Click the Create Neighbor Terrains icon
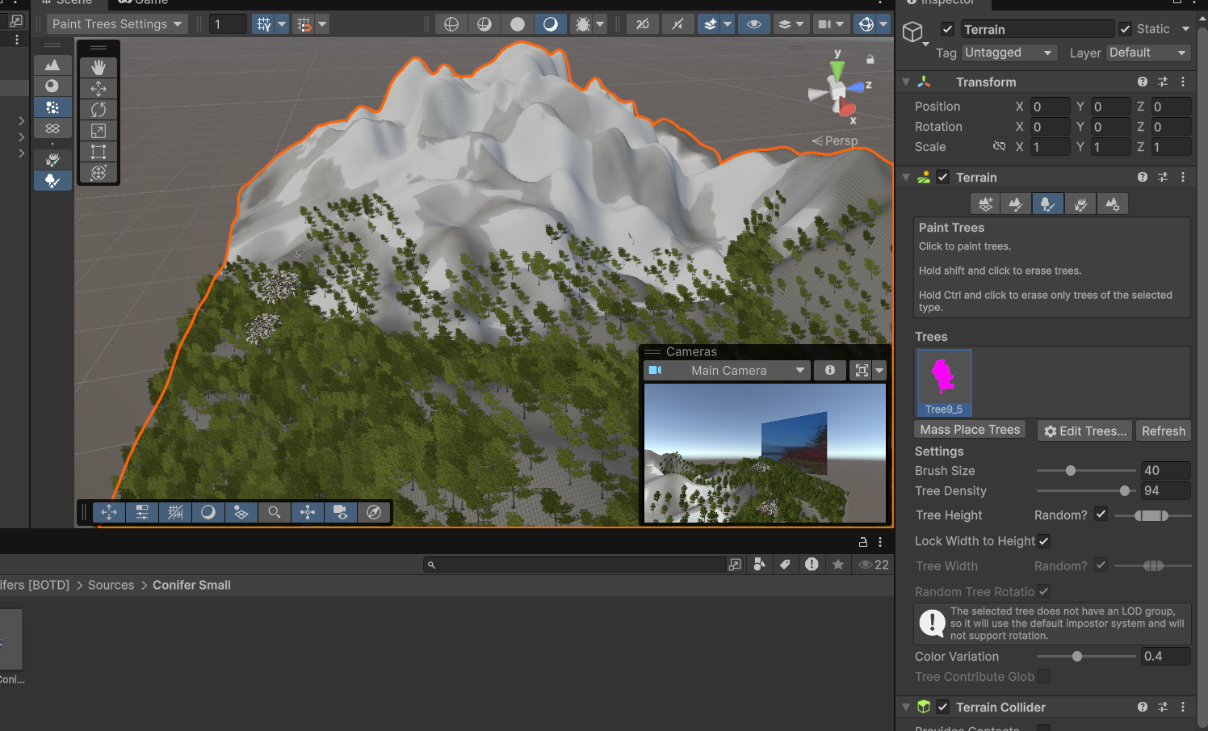Viewport: 1208px width, 731px height. click(x=985, y=204)
